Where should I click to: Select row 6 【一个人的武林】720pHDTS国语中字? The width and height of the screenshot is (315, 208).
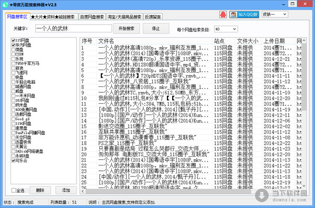191,76
